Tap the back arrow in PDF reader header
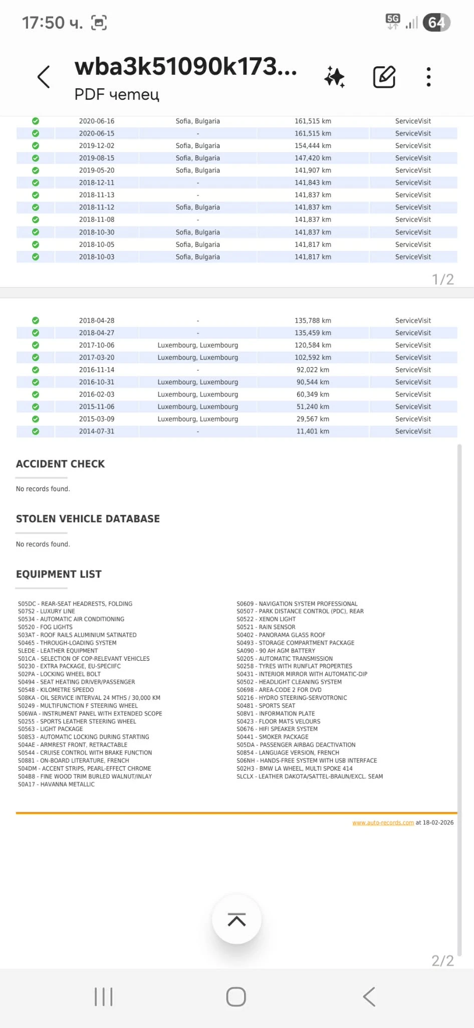The image size is (474, 1028). pos(44,77)
